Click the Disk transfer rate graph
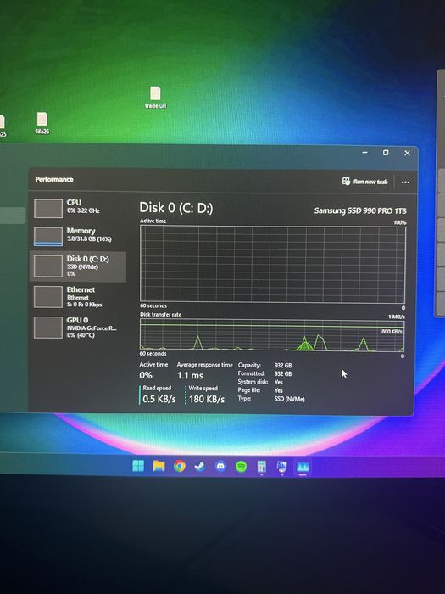This screenshot has width=445, height=594. pos(272,335)
